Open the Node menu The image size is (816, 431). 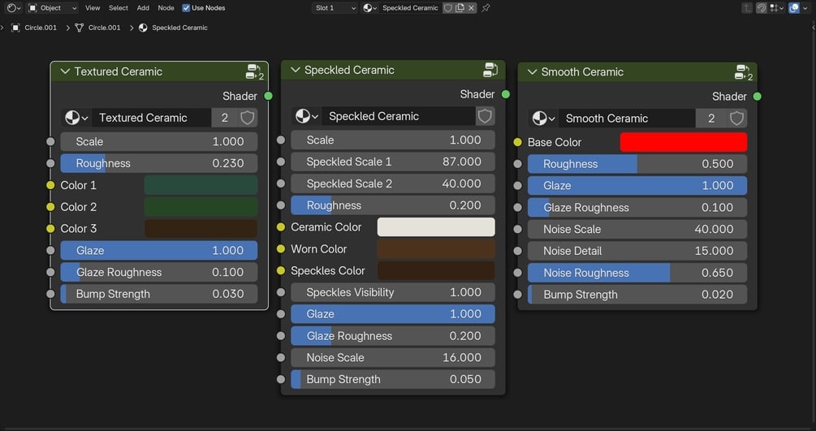166,8
